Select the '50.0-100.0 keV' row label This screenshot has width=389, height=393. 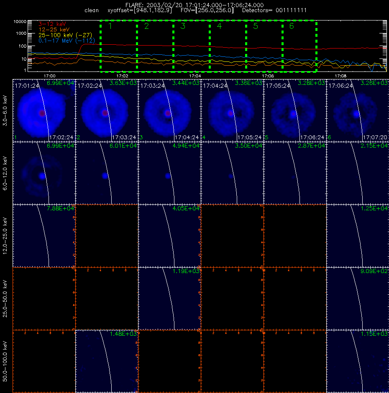tap(5, 362)
